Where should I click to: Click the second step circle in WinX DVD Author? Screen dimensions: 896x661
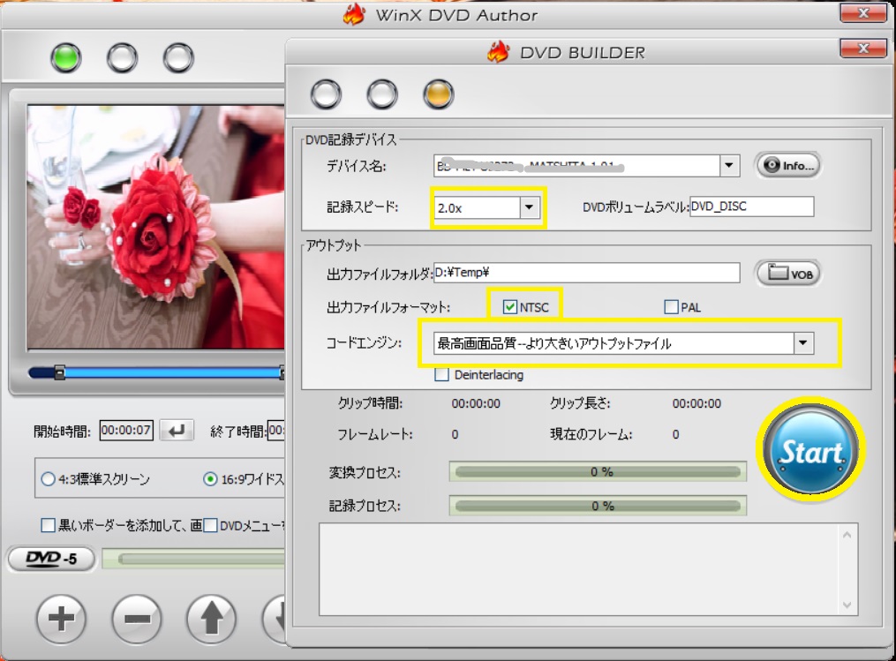tap(123, 57)
